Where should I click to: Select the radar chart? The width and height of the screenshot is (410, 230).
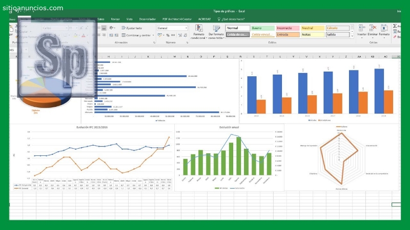(x=342, y=157)
